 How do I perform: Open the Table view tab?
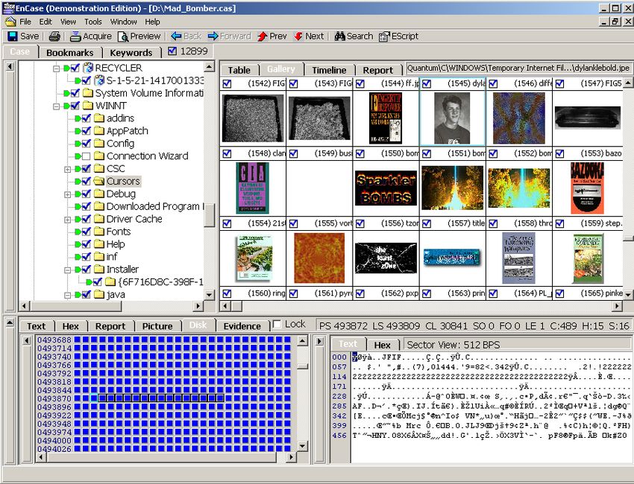239,70
